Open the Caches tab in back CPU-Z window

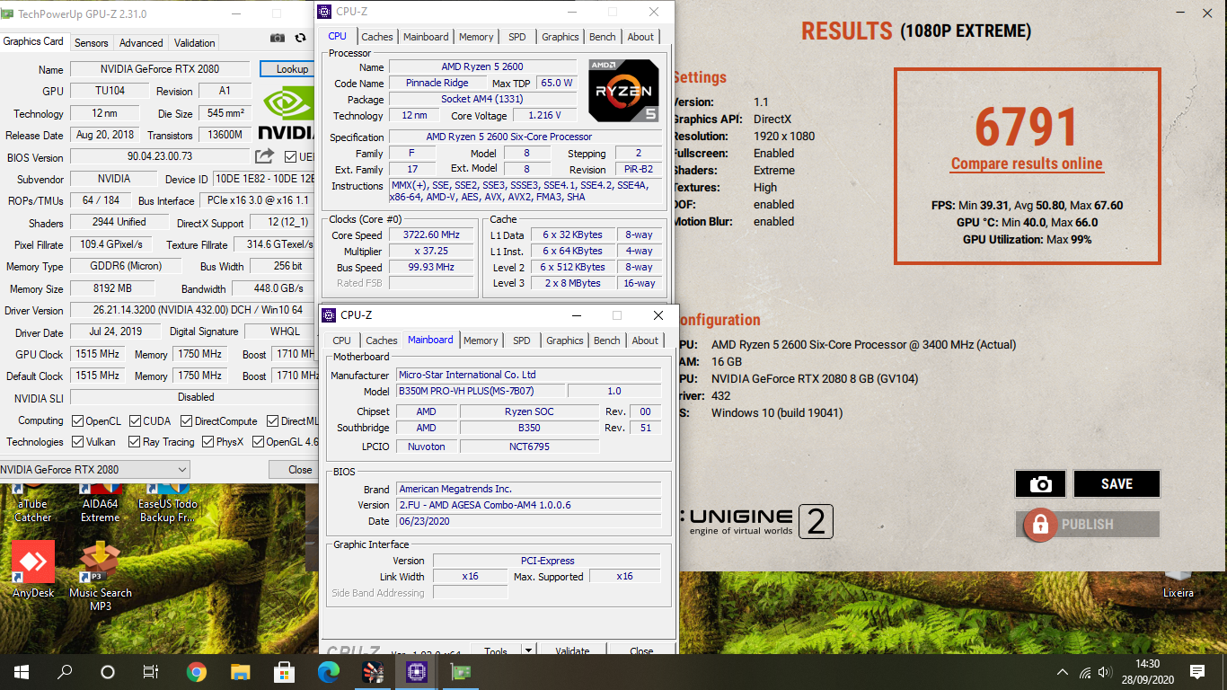[377, 37]
